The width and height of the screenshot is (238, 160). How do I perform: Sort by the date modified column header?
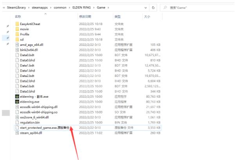tap(85, 16)
